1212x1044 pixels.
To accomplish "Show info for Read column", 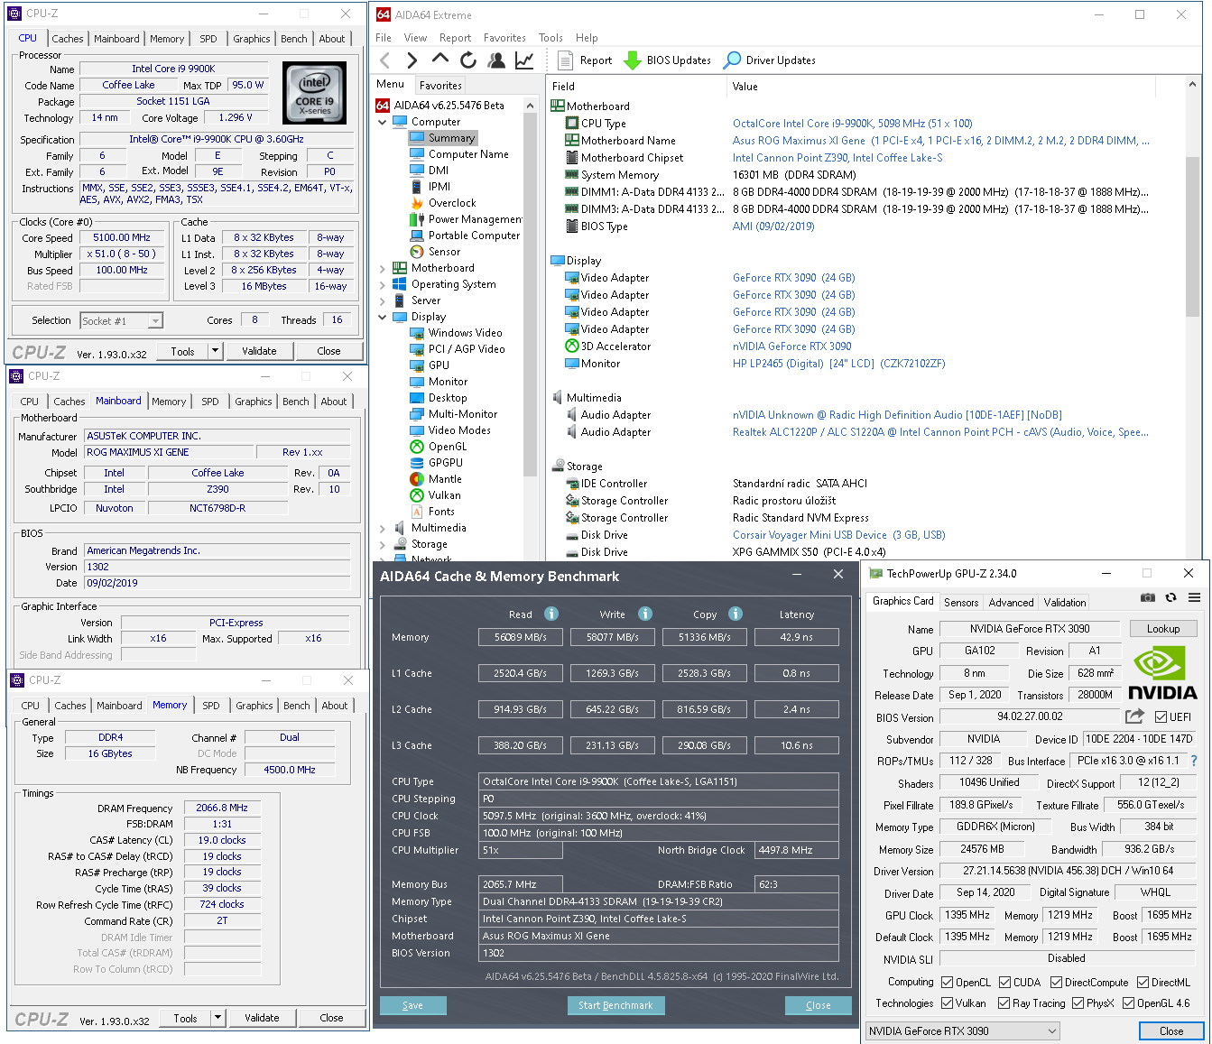I will point(551,614).
